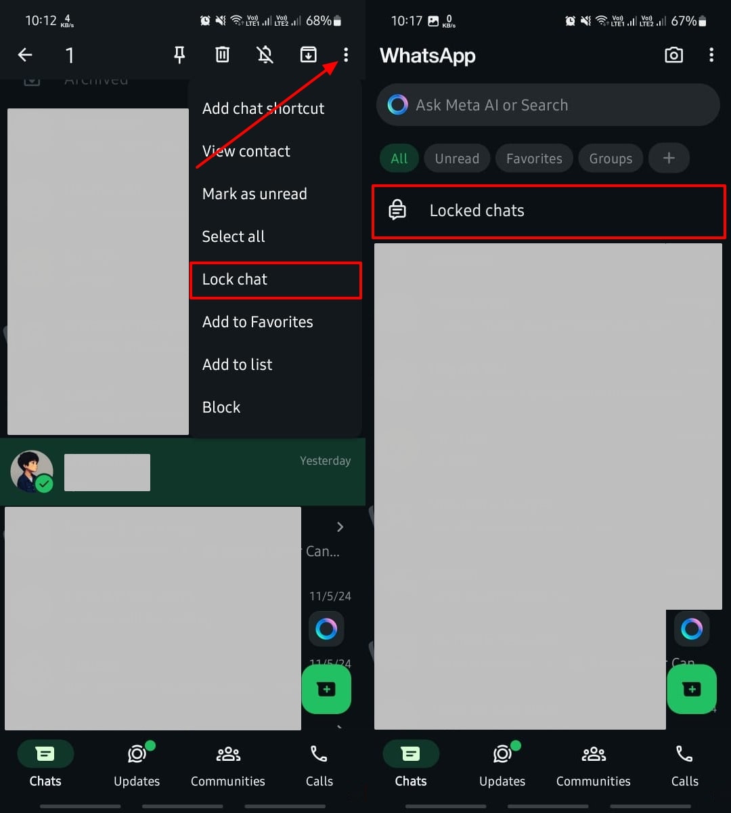The image size is (731, 813).
Task: Open three-dot menu next to camera icon
Action: click(x=711, y=56)
